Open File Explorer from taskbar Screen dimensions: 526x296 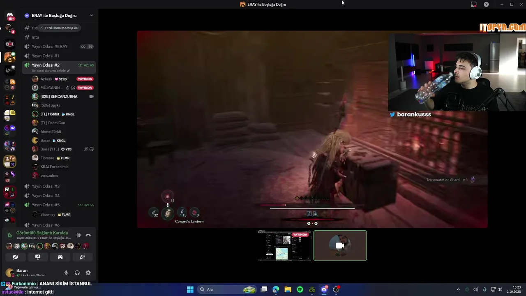tap(288, 289)
